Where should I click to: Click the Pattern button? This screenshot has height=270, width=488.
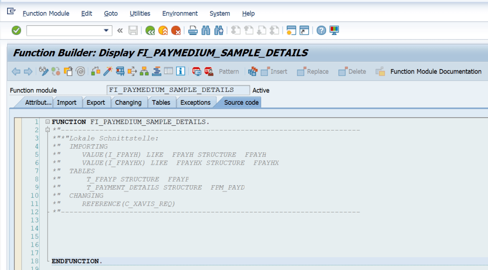point(229,71)
